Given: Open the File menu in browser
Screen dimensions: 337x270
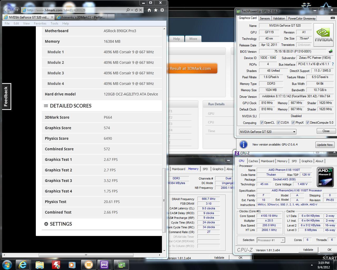Looking at the screenshot, I should coord(7,23).
